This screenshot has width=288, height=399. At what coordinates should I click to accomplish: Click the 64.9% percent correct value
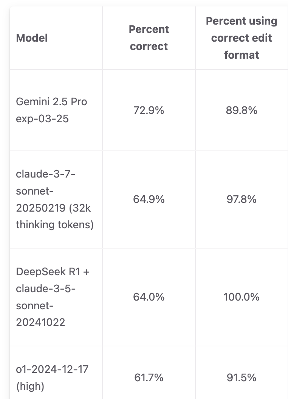click(149, 199)
